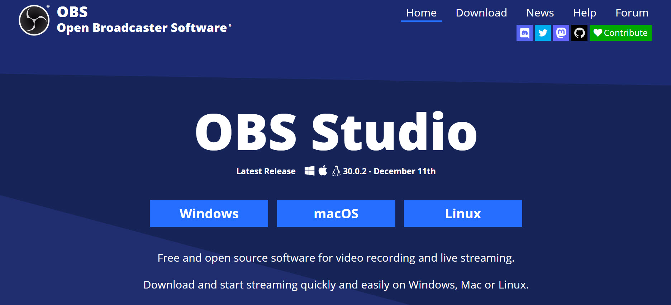Click the green Contribute button

click(x=620, y=33)
